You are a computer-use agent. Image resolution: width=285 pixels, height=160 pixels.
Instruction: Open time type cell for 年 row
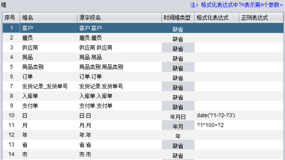pyautogui.click(x=178, y=136)
